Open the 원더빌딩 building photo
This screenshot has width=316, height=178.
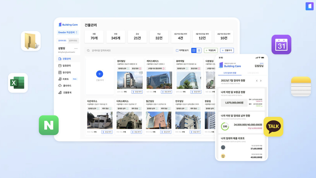tap(130, 80)
